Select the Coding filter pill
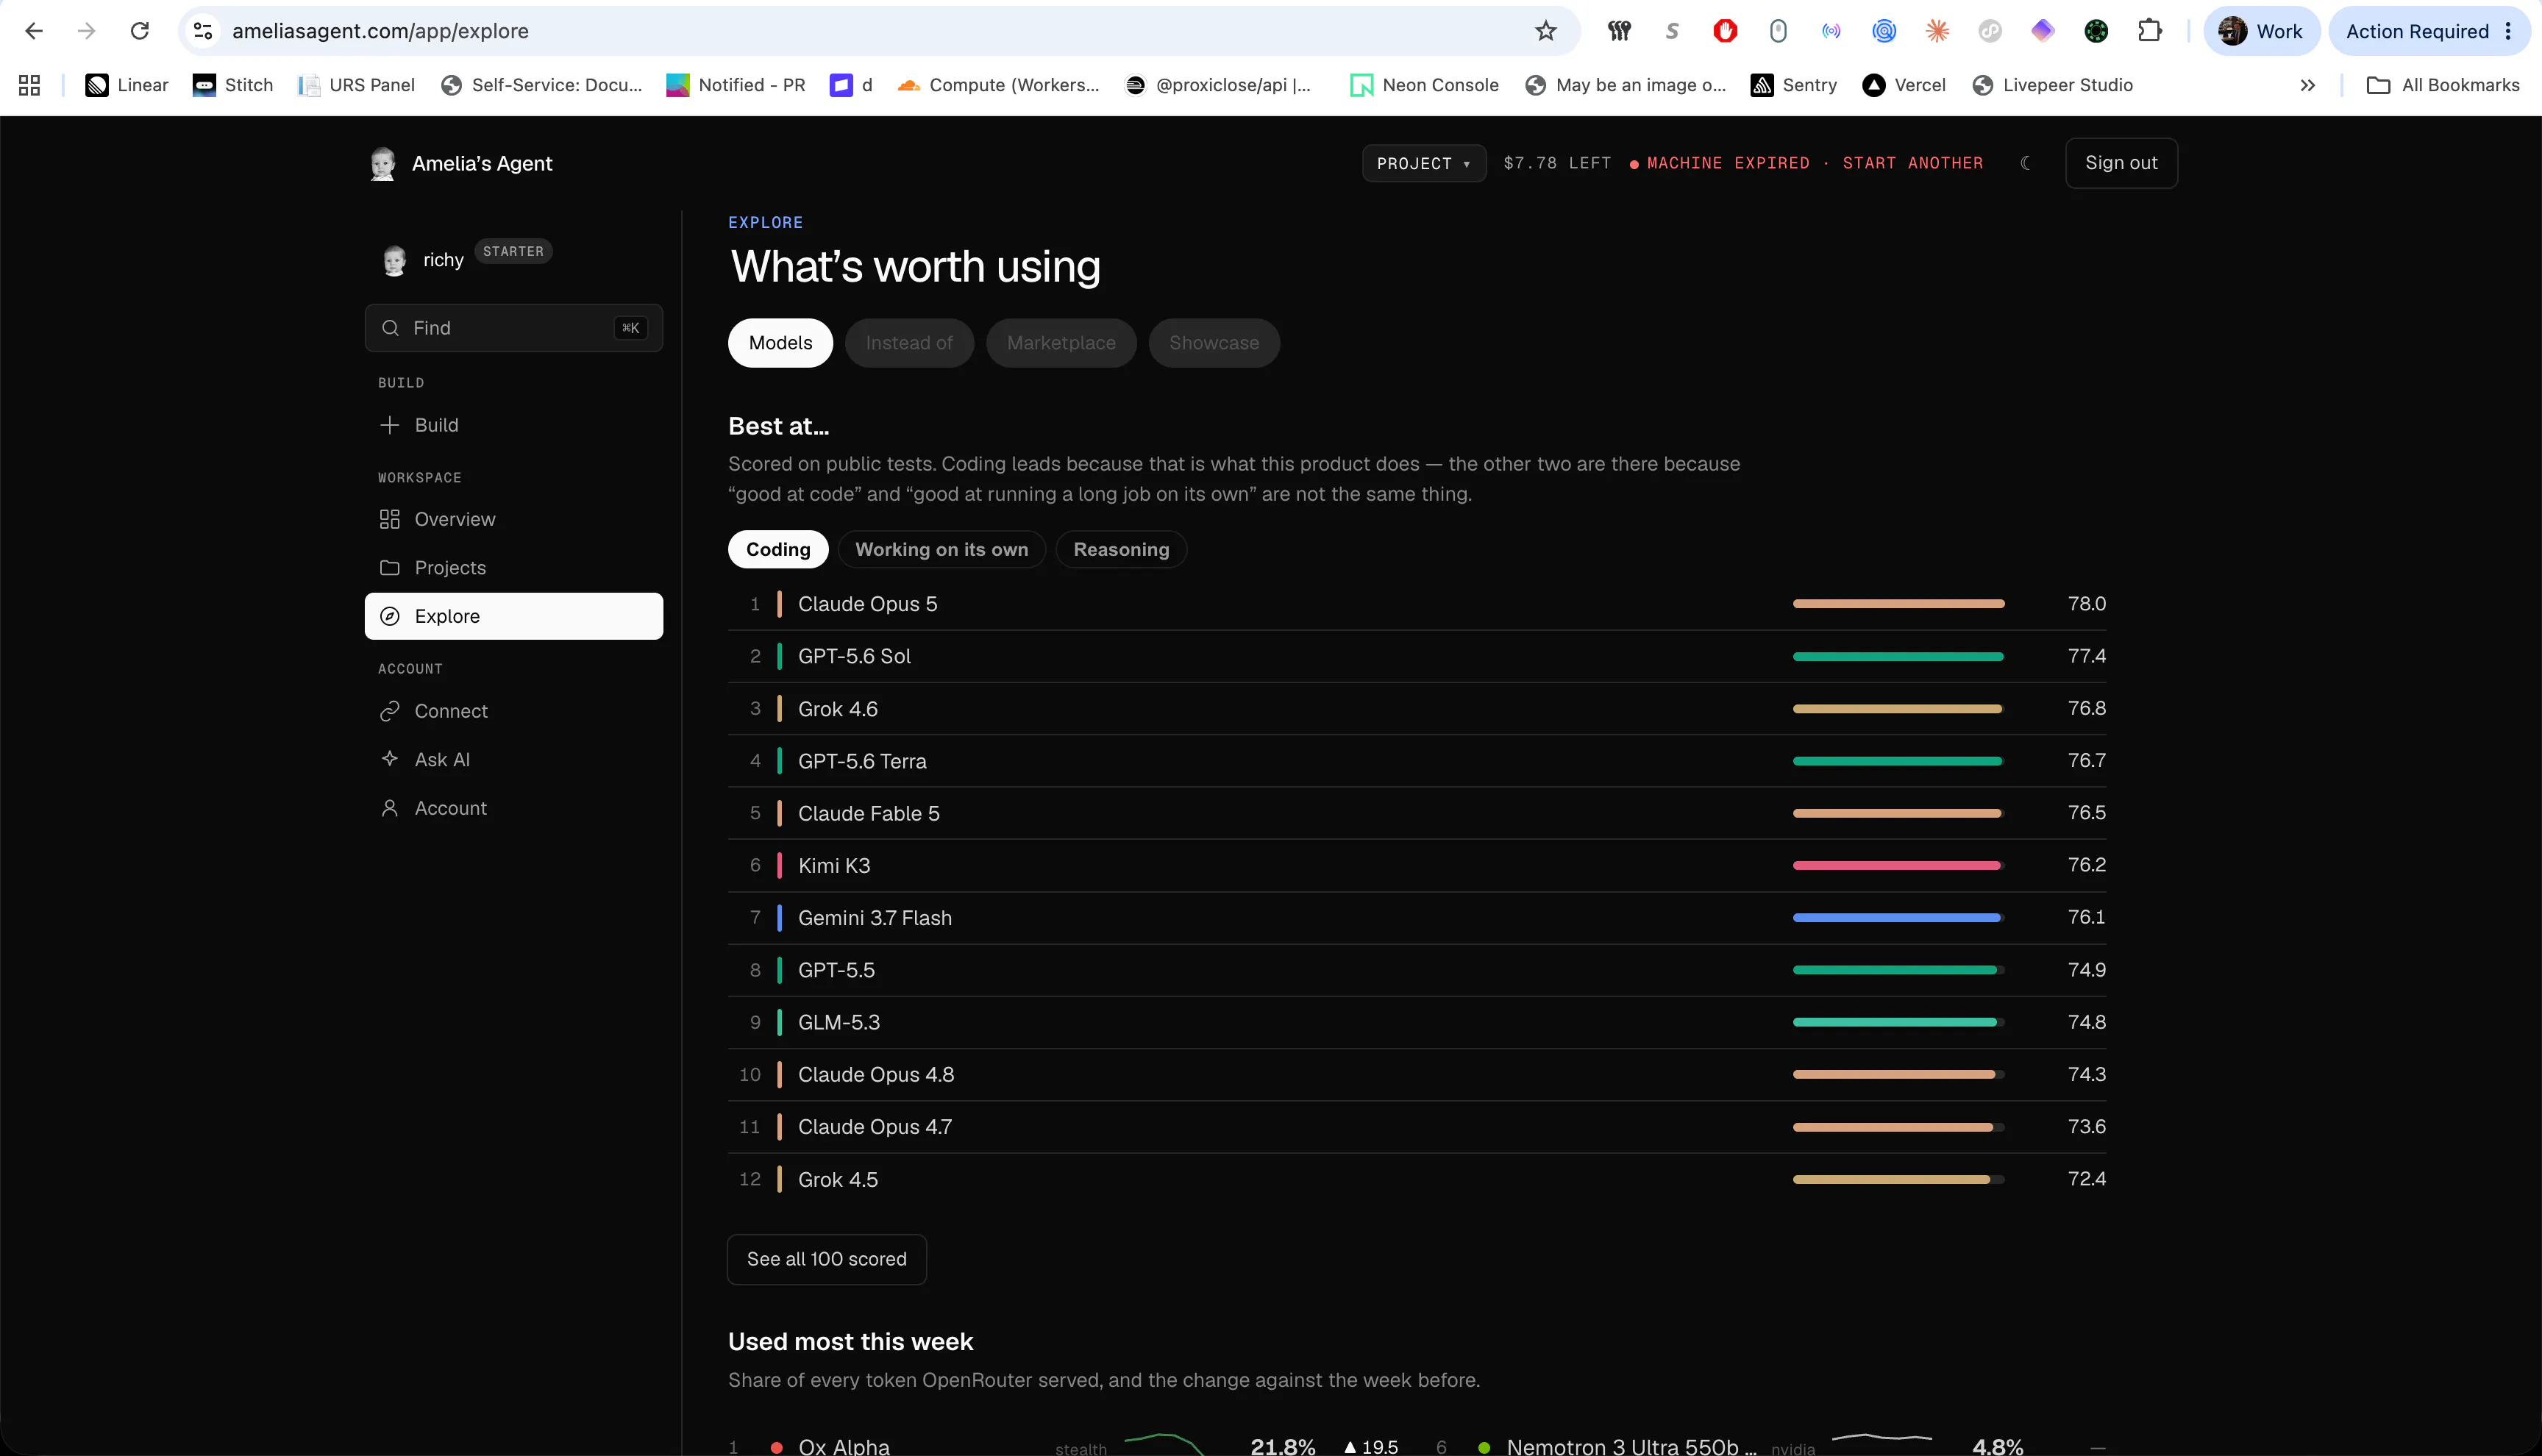This screenshot has height=1456, width=2542. point(778,549)
